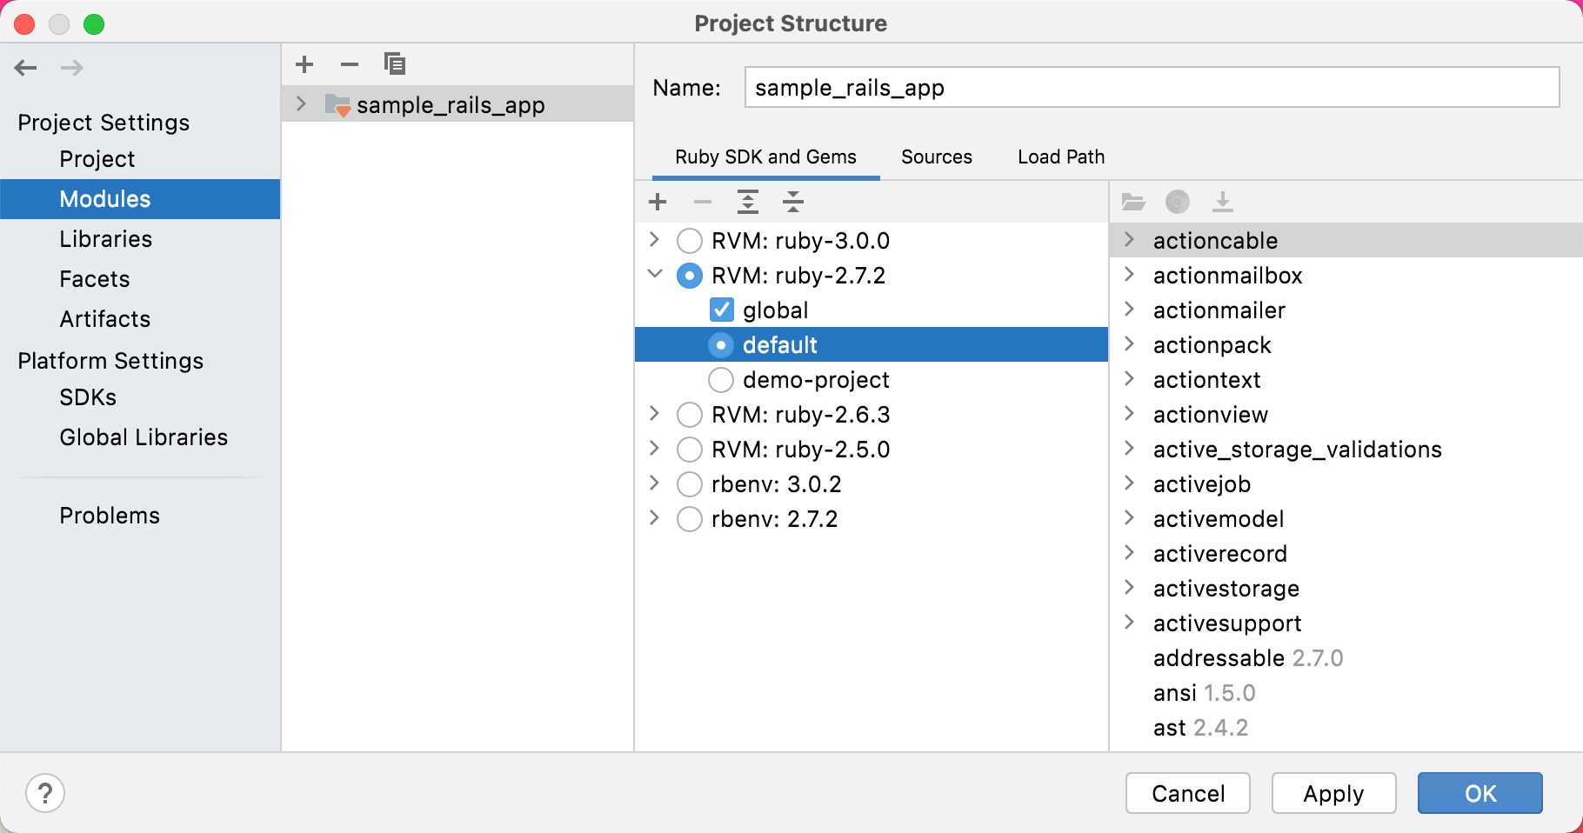This screenshot has width=1583, height=833.
Task: Click the Help question mark icon
Action: pos(45,793)
